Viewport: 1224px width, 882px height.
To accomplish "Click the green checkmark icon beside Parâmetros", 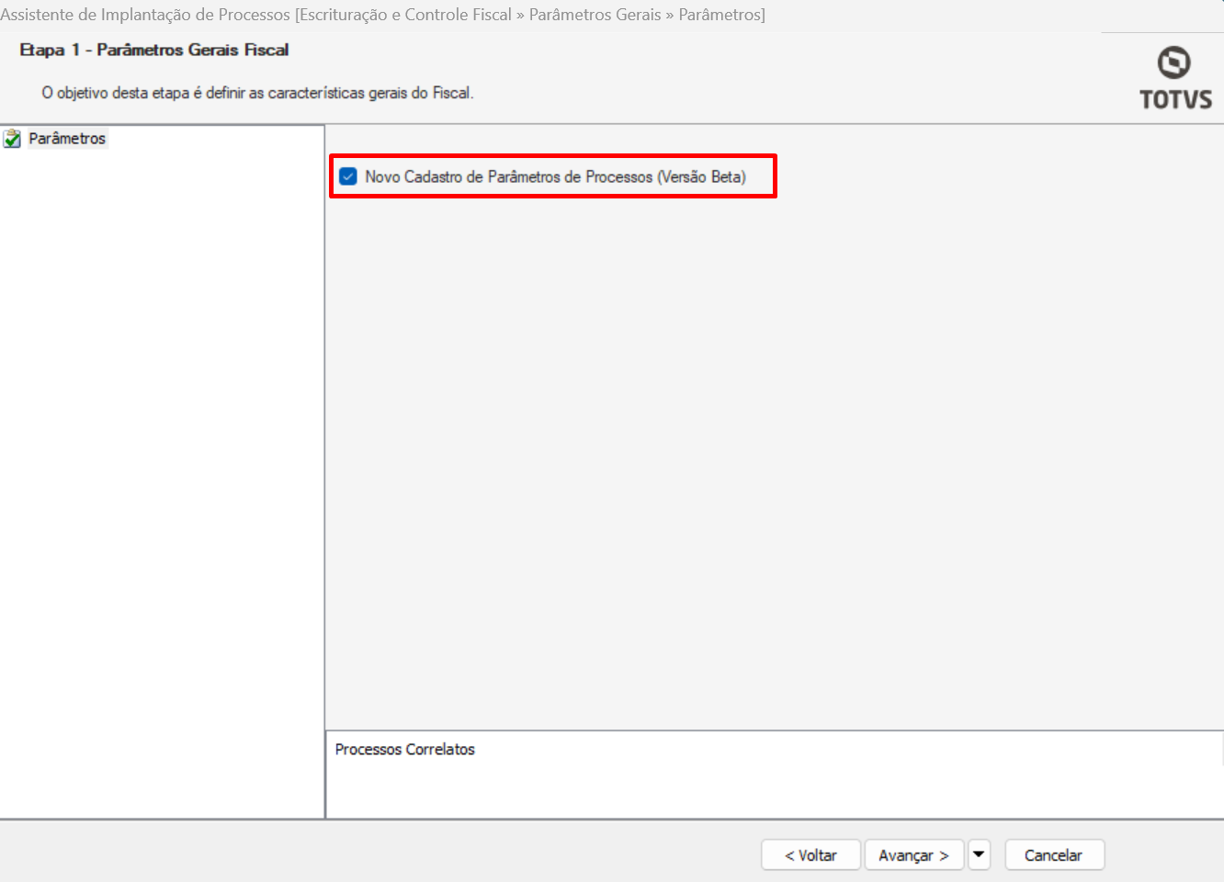I will [x=12, y=139].
